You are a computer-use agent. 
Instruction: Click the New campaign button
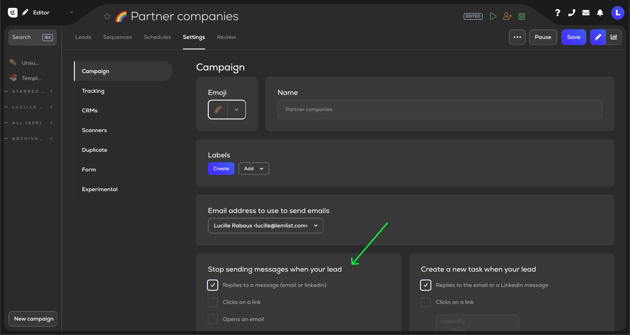click(33, 319)
